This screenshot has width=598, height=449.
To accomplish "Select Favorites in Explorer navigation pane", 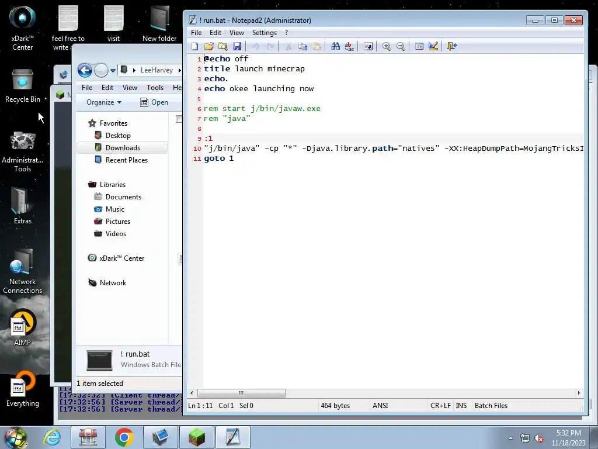I will pyautogui.click(x=113, y=123).
